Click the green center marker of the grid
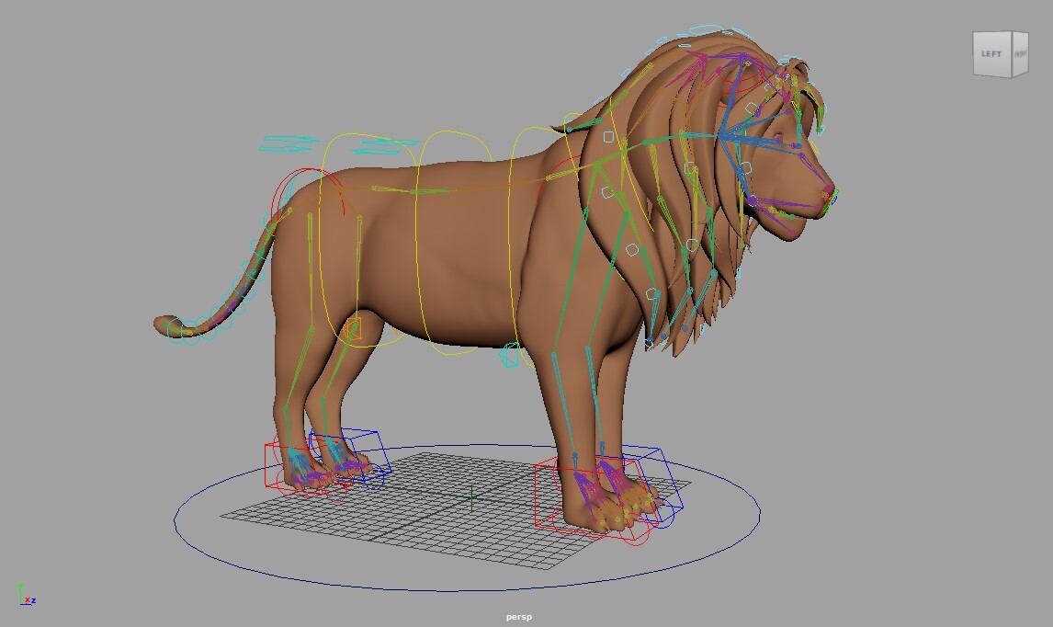The height and width of the screenshot is (627, 1053). [x=470, y=499]
